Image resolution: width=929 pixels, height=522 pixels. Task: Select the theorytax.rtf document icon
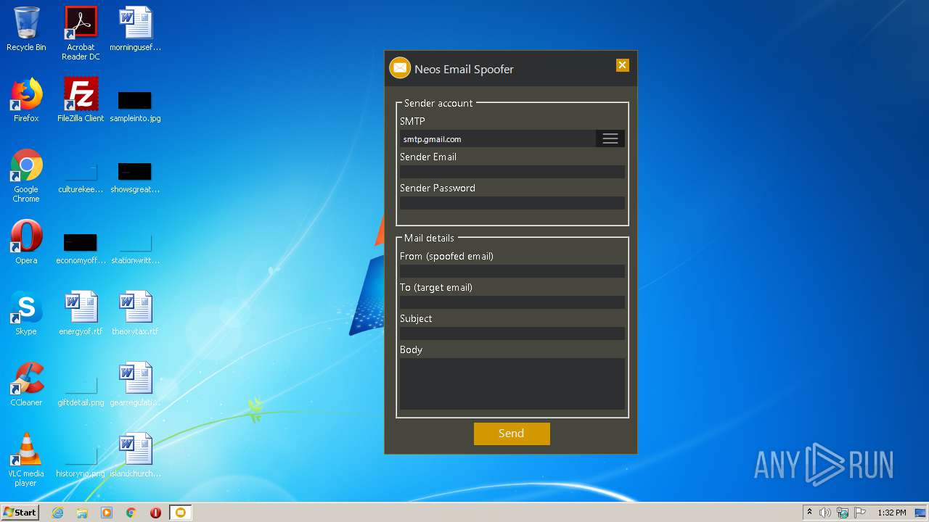135,313
